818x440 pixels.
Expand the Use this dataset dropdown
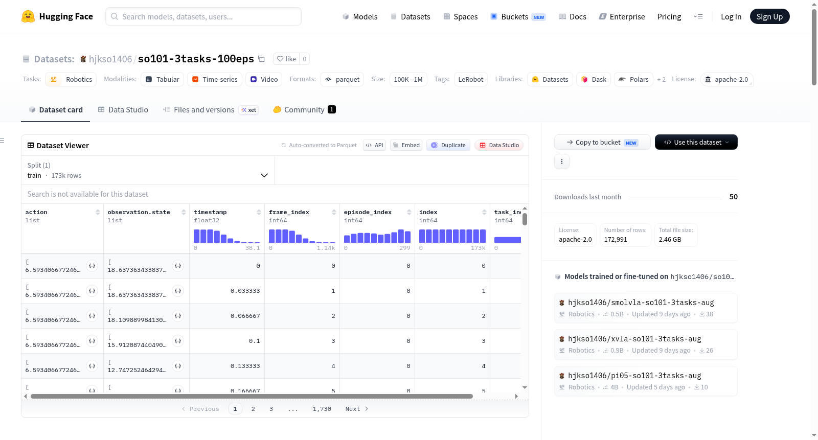pos(696,142)
